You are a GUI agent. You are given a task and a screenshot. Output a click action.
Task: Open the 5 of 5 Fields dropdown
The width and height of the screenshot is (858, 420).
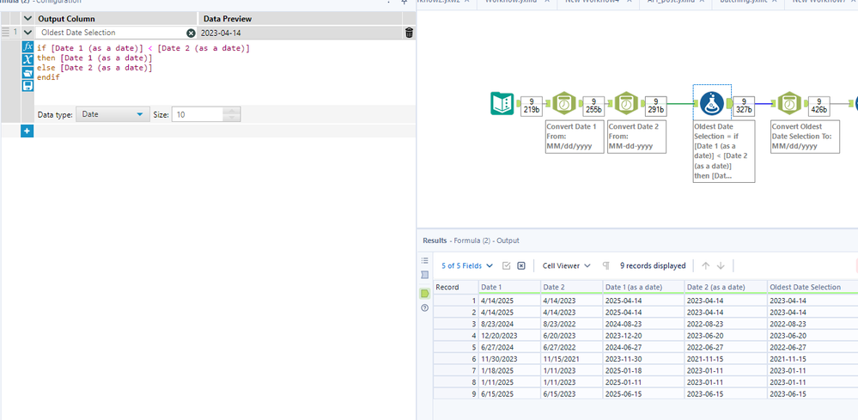tap(467, 265)
